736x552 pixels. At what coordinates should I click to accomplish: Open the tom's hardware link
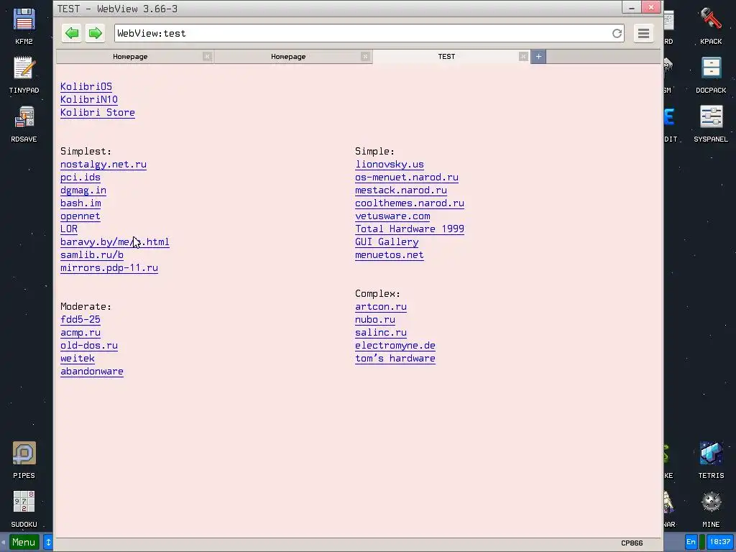click(395, 359)
